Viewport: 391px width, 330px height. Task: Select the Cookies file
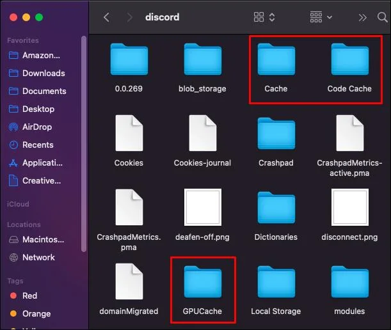click(129, 133)
